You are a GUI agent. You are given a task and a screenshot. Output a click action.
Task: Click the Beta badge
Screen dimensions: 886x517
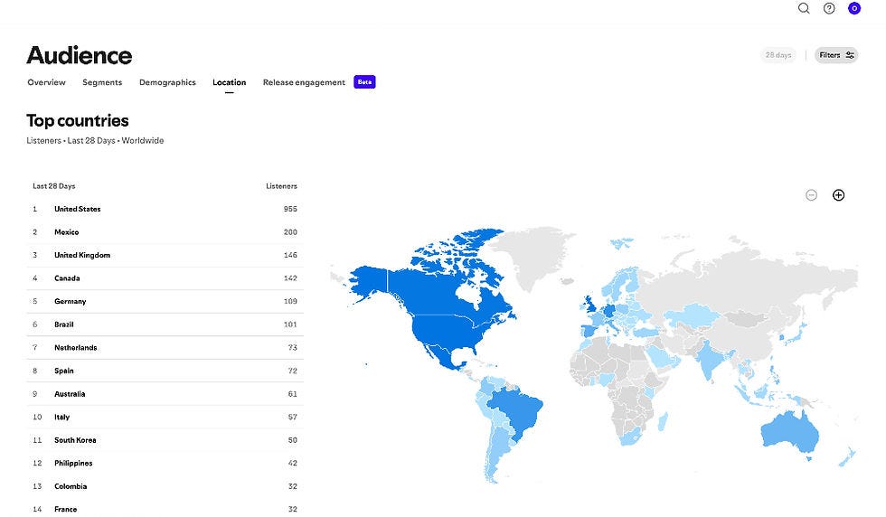click(x=364, y=82)
